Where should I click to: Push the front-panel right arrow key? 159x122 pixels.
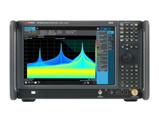coord(131,47)
